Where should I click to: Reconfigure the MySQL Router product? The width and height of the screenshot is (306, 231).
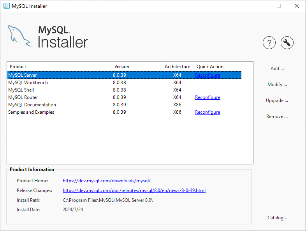pyautogui.click(x=208, y=97)
